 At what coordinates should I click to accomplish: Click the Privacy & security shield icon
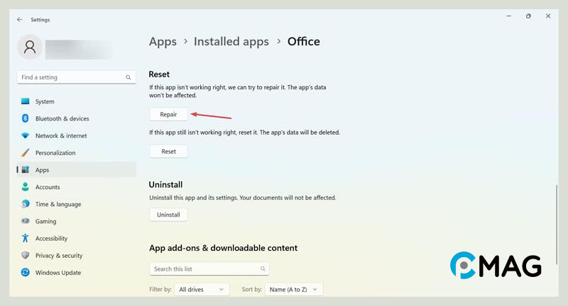point(26,256)
